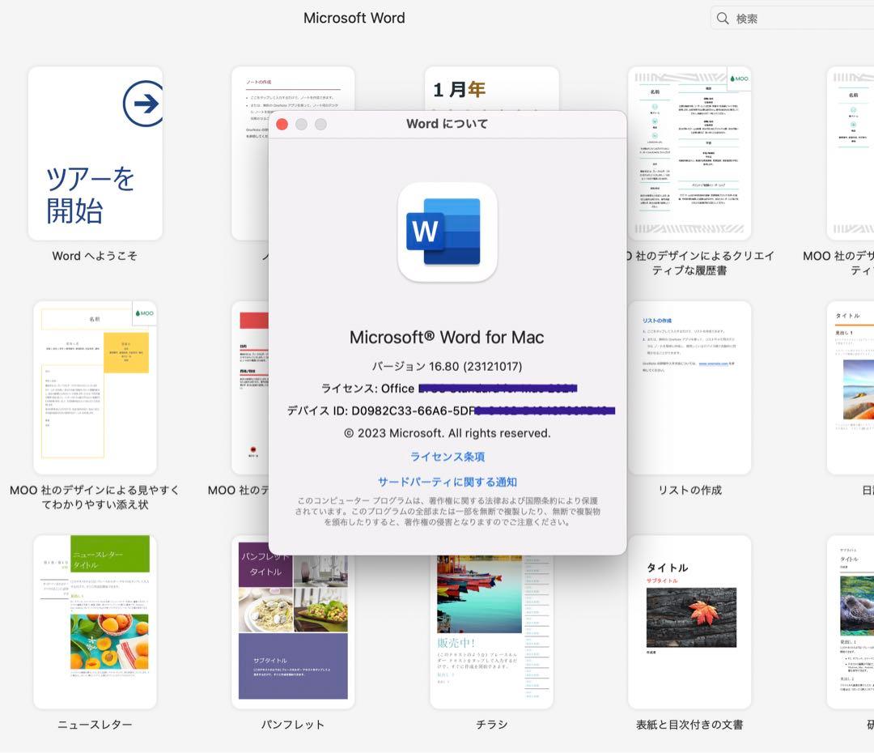Select the ニュースレター template
This screenshot has height=753, width=874.
(x=95, y=622)
